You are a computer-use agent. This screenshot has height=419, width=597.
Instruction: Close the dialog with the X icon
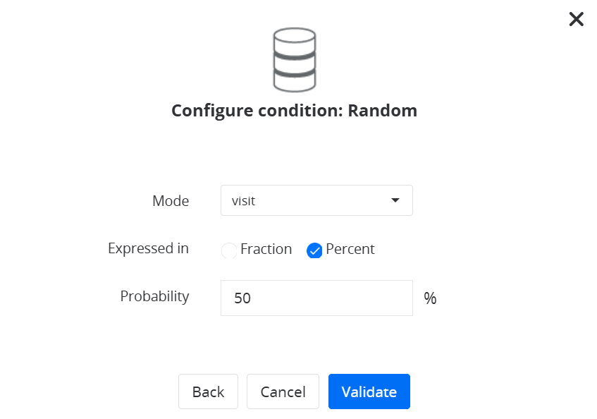(x=576, y=19)
